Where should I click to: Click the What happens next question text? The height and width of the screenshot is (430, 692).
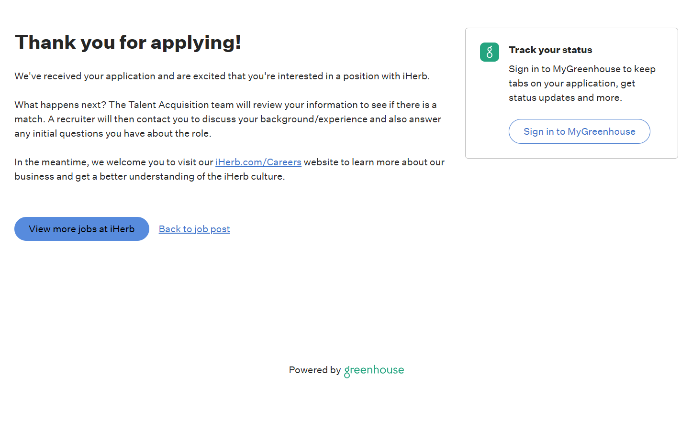coord(60,105)
